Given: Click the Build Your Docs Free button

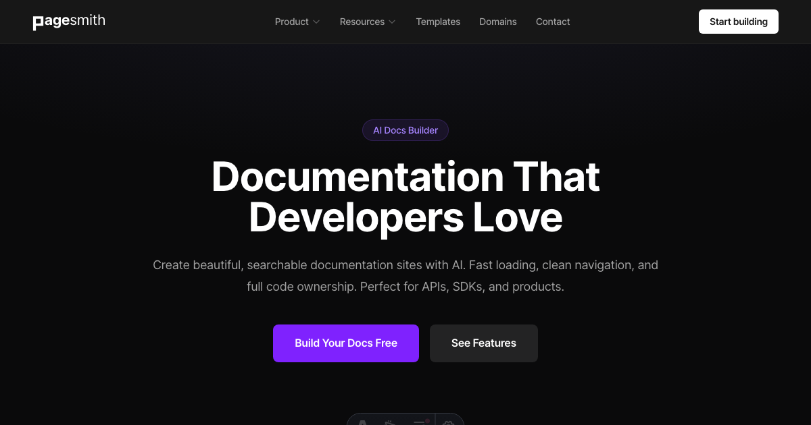Looking at the screenshot, I should 346,343.
